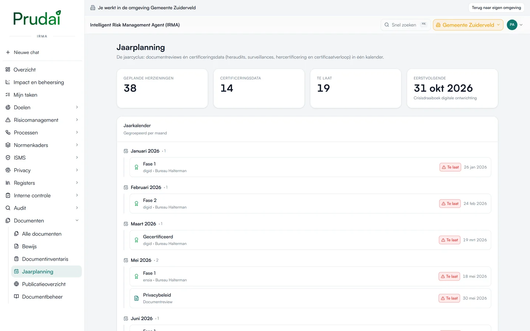
Task: Click the Te laat badge on Fase 2 row
Action: coord(450,203)
